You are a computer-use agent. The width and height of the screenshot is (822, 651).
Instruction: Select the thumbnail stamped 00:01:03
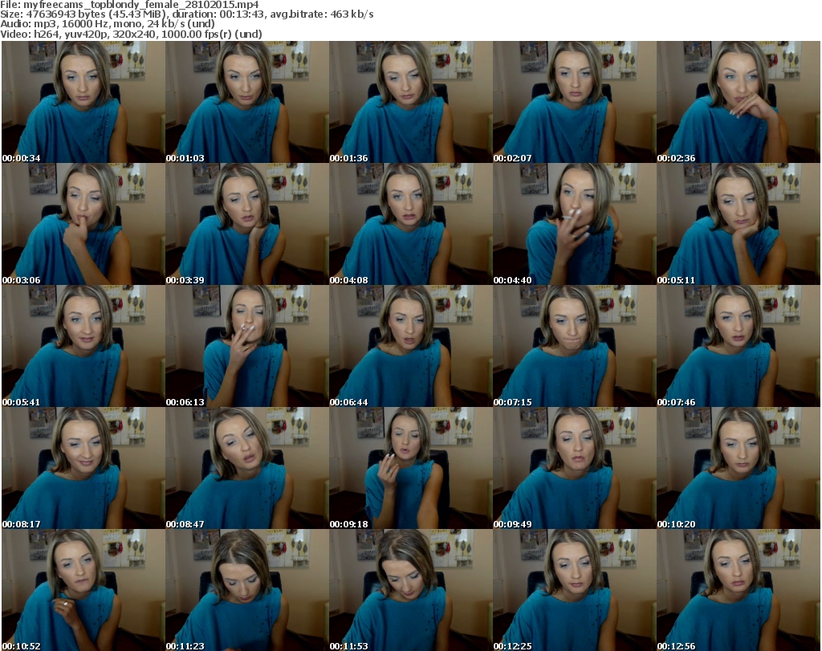(x=247, y=102)
